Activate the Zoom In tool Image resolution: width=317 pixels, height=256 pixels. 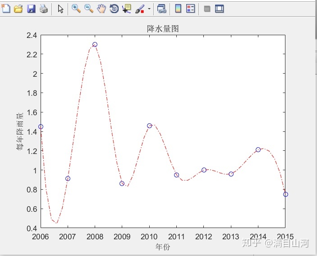click(x=76, y=9)
